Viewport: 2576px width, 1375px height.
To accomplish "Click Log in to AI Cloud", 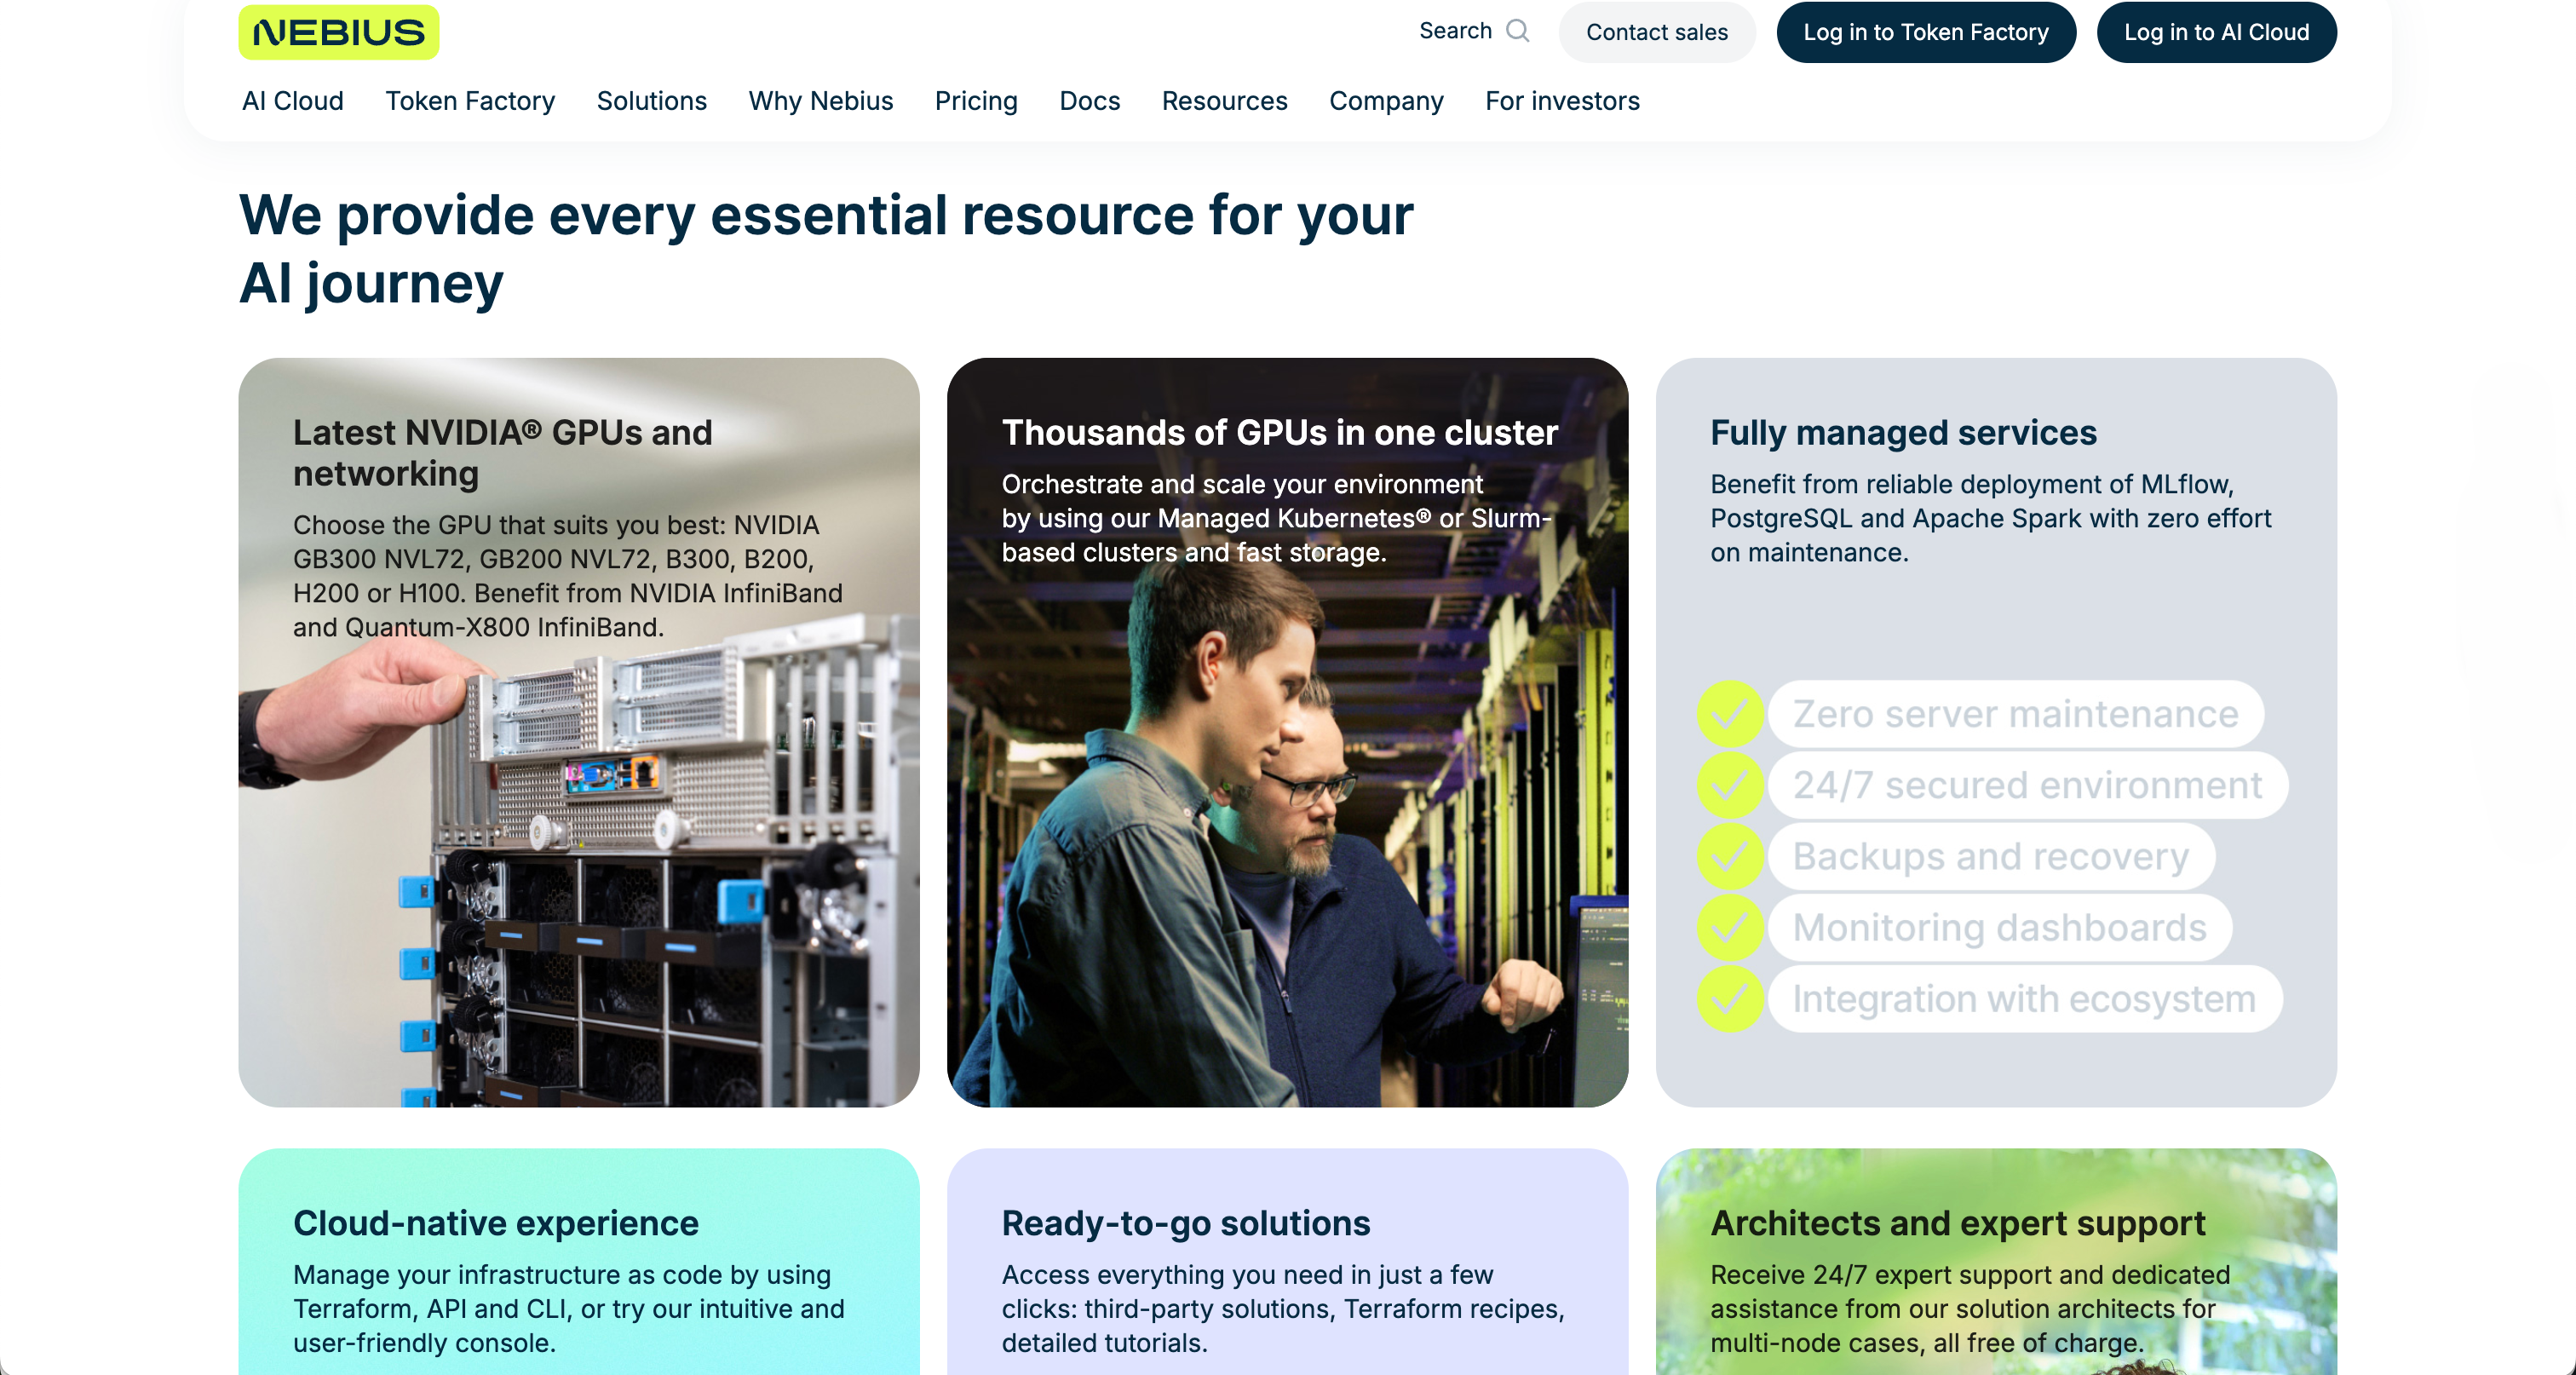I will [x=2216, y=32].
